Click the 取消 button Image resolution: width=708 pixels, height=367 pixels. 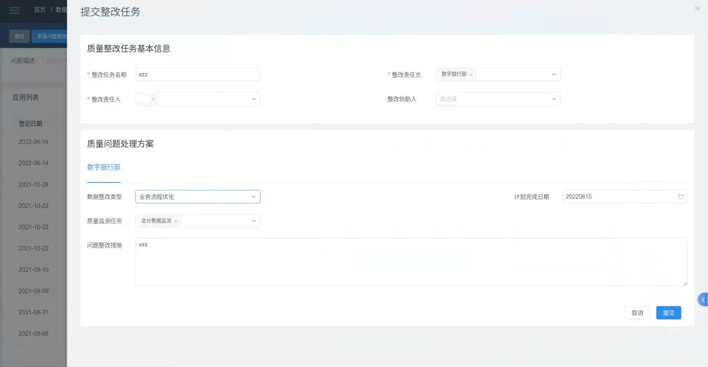tap(637, 313)
